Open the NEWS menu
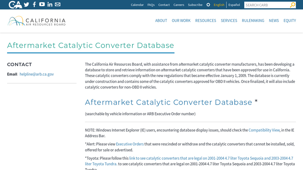The image size is (303, 170). (x=274, y=21)
